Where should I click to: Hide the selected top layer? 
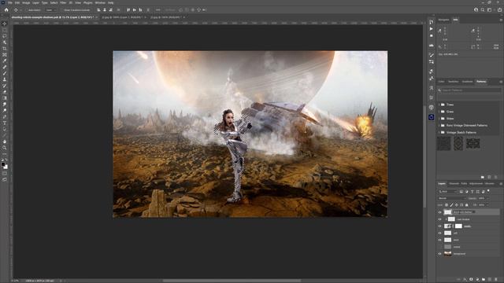coord(439,212)
